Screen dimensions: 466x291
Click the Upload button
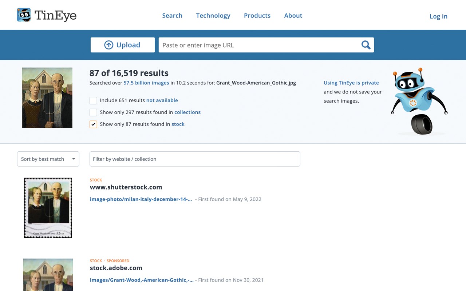(x=123, y=45)
